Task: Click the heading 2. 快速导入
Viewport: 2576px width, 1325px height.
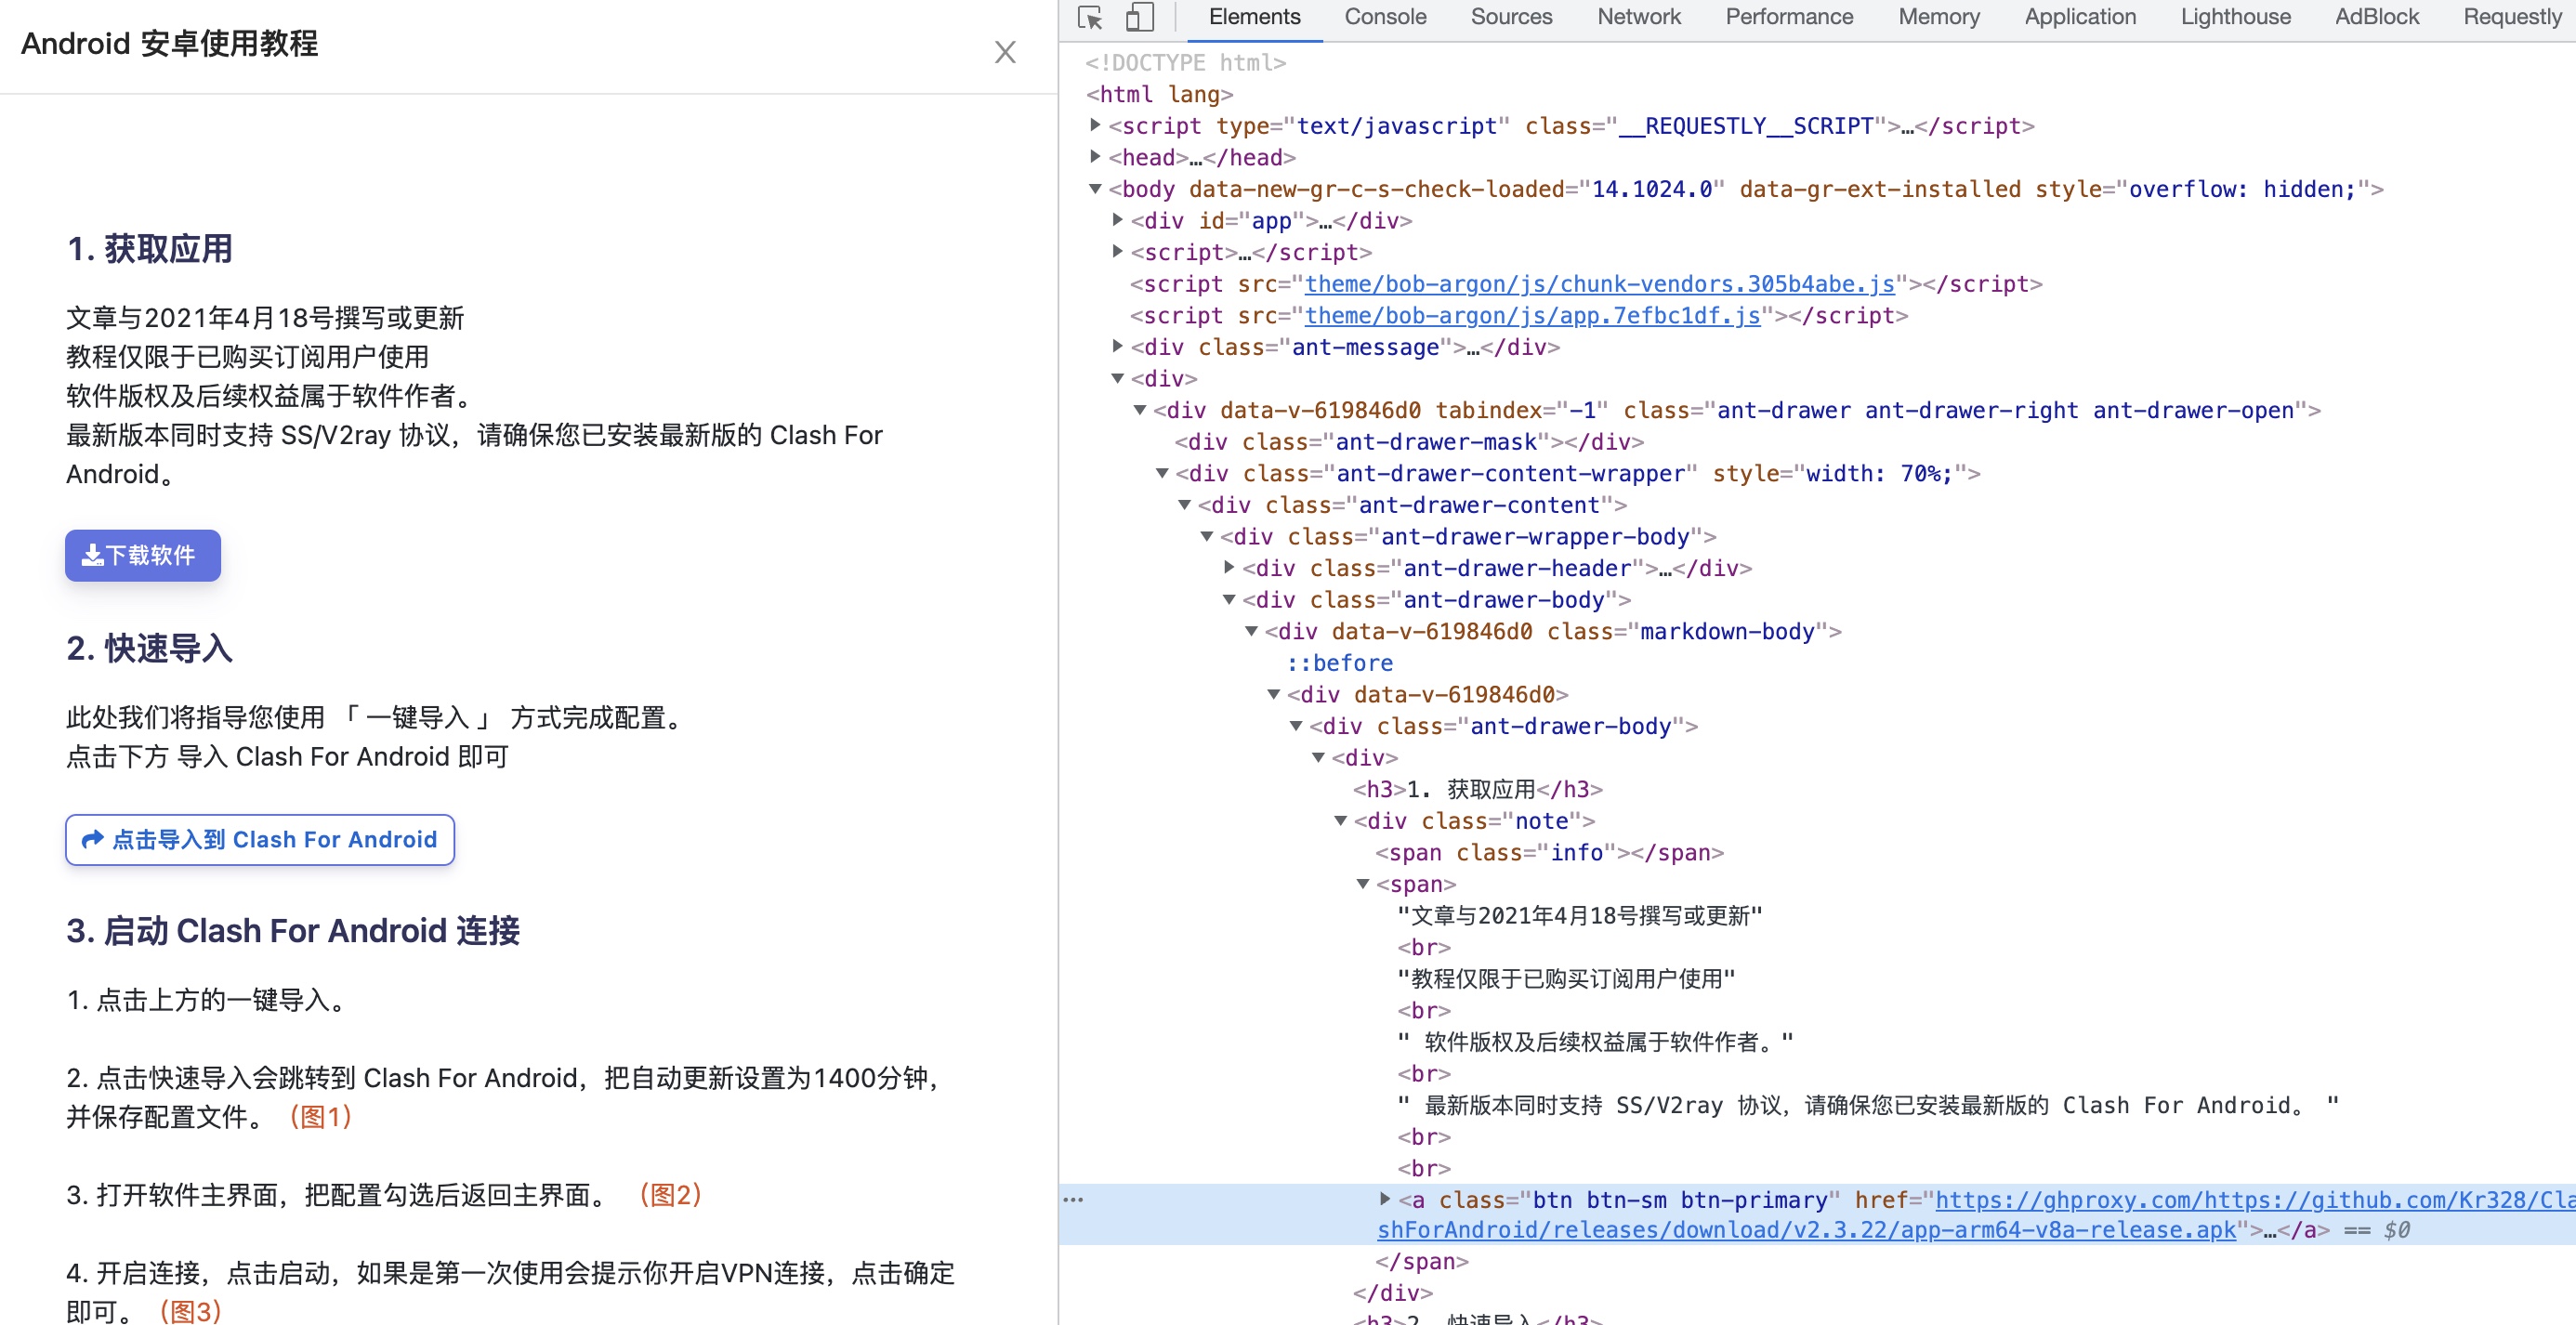Action: [x=150, y=648]
